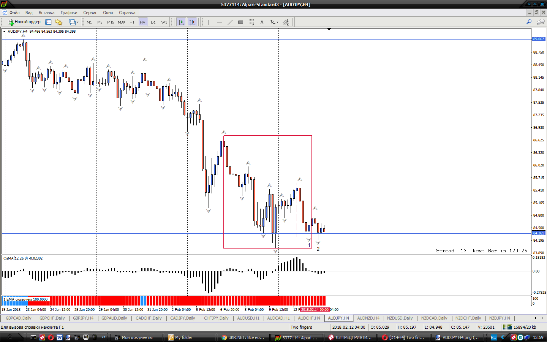The image size is (547, 342).
Task: Click RU language indicator in tray
Action: pos(493,337)
